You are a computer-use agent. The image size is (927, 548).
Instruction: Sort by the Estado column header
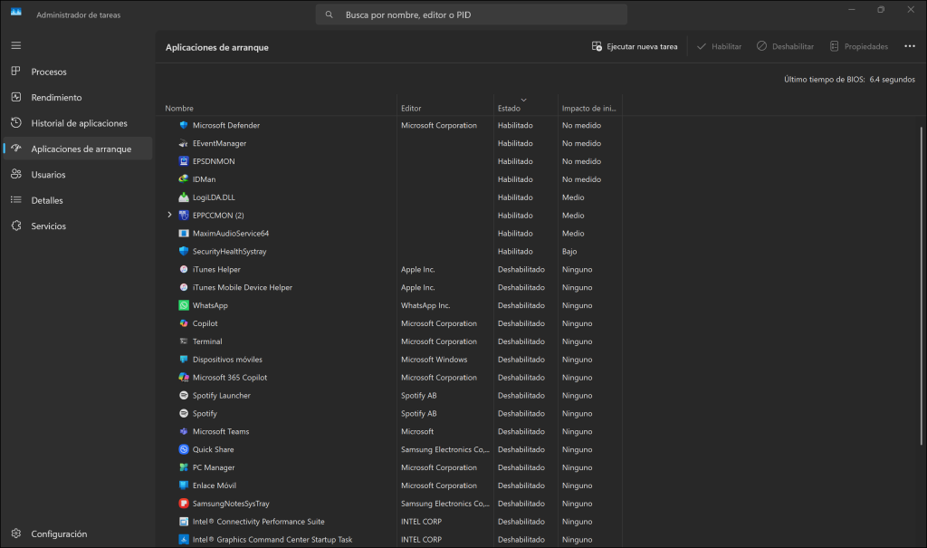[x=509, y=109]
